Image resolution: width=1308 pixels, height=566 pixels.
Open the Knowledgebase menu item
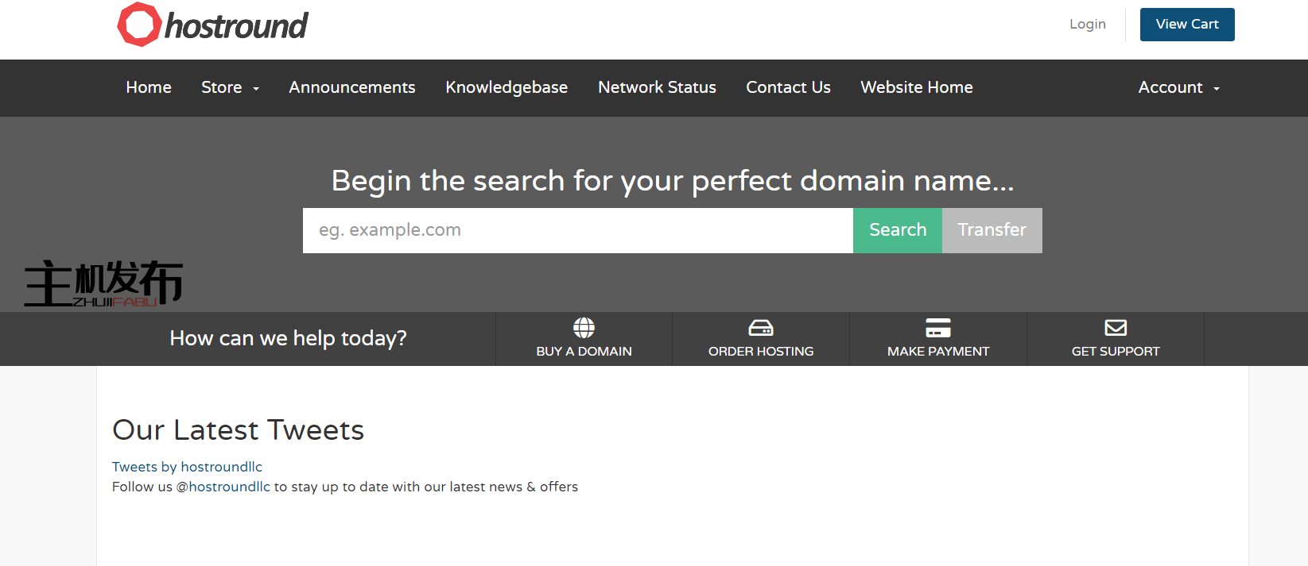pyautogui.click(x=507, y=87)
